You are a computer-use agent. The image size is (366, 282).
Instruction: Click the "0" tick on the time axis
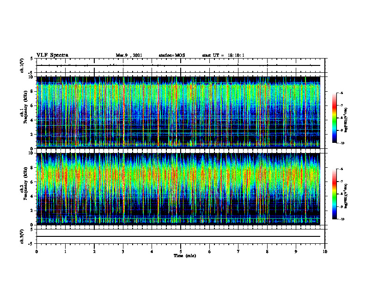[37, 252]
